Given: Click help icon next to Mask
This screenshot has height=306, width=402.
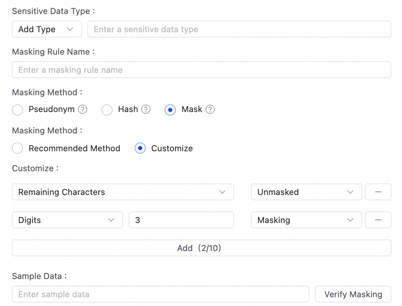Looking at the screenshot, I should 210,110.
